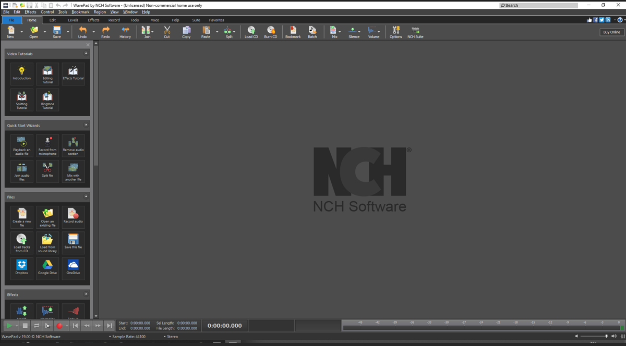Open the Region menu
Image resolution: width=626 pixels, height=346 pixels.
point(100,12)
